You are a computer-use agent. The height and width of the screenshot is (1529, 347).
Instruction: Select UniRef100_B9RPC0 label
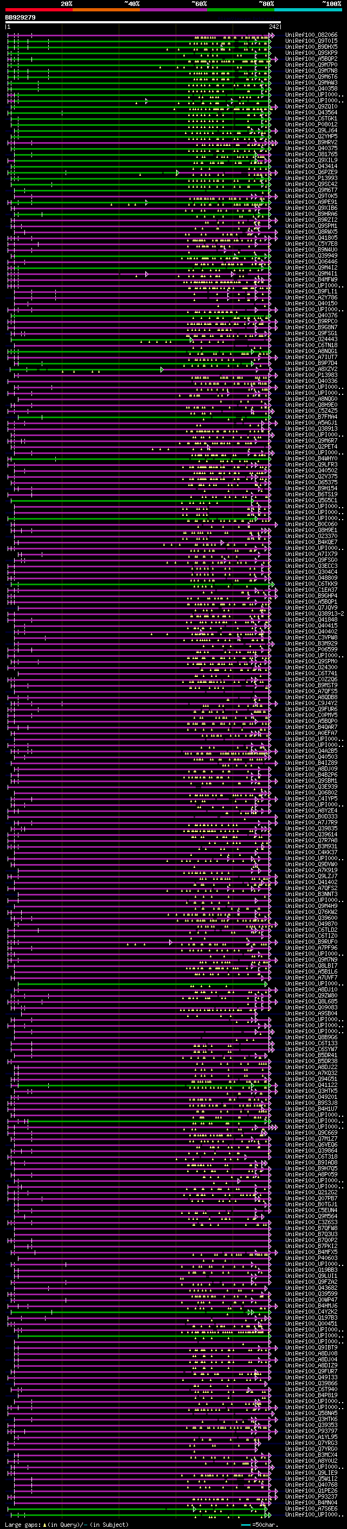[x=311, y=321]
